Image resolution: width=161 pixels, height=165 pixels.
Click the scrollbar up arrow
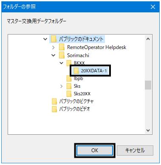click(x=148, y=39)
